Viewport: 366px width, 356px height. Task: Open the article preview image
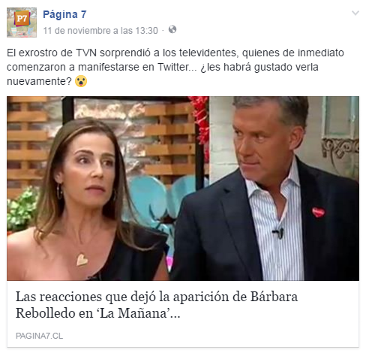pos(183,189)
